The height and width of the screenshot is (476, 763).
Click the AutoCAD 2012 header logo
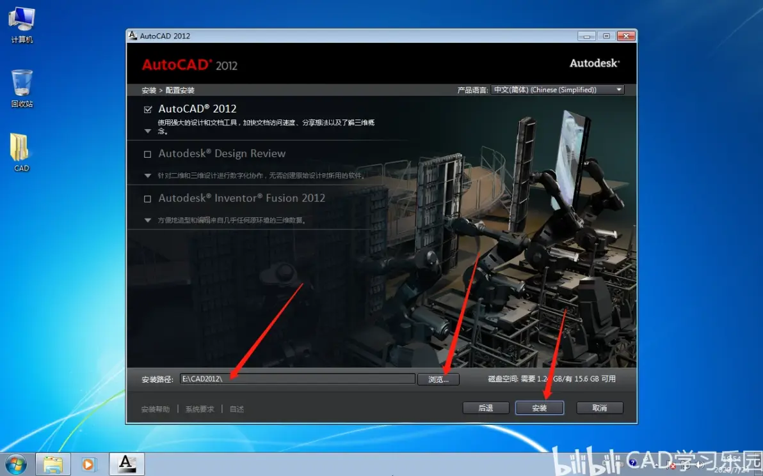(x=189, y=65)
